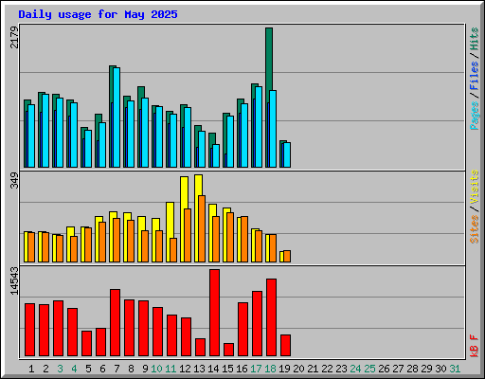Image resolution: width=485 pixels, height=379 pixels.
Task: Click the day 9 label on x-axis
Action: coord(145,369)
